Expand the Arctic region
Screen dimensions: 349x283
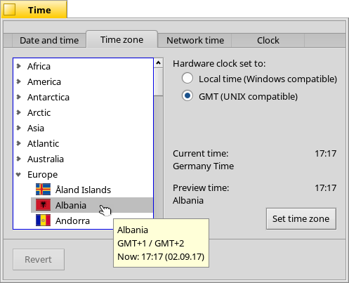19,112
